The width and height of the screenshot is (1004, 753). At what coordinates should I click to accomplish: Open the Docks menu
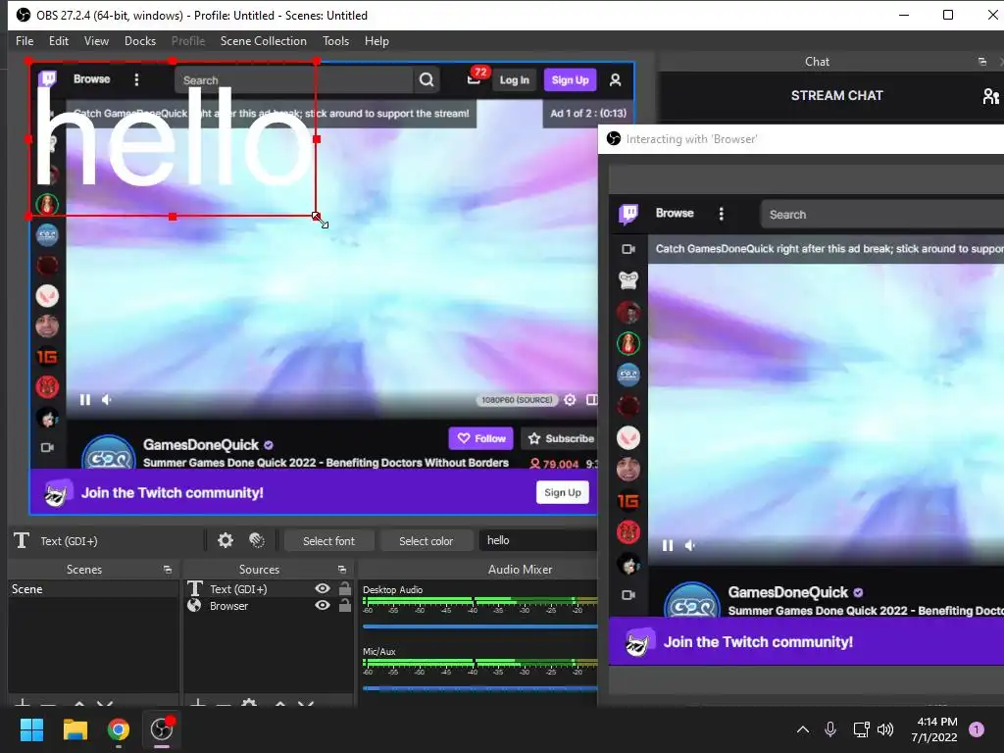tap(140, 41)
